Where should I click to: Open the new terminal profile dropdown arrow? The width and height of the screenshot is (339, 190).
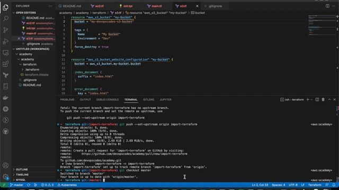(311, 100)
